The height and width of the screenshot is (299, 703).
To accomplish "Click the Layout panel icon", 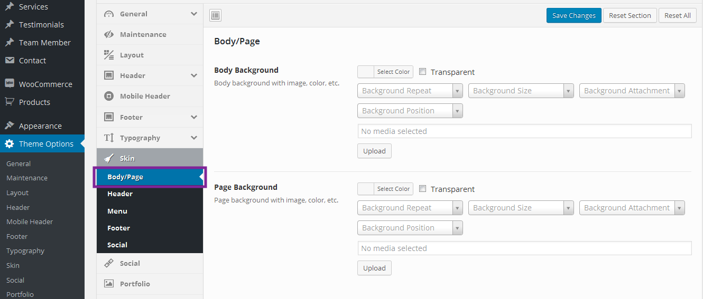I will tap(109, 55).
